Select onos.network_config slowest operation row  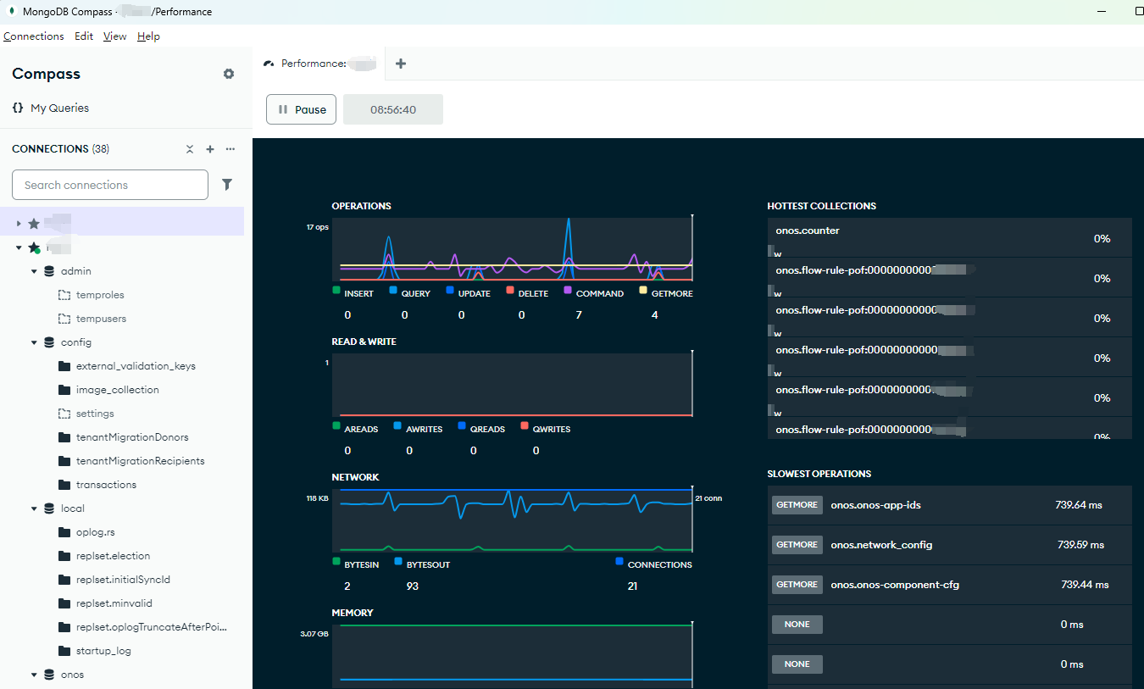[950, 545]
